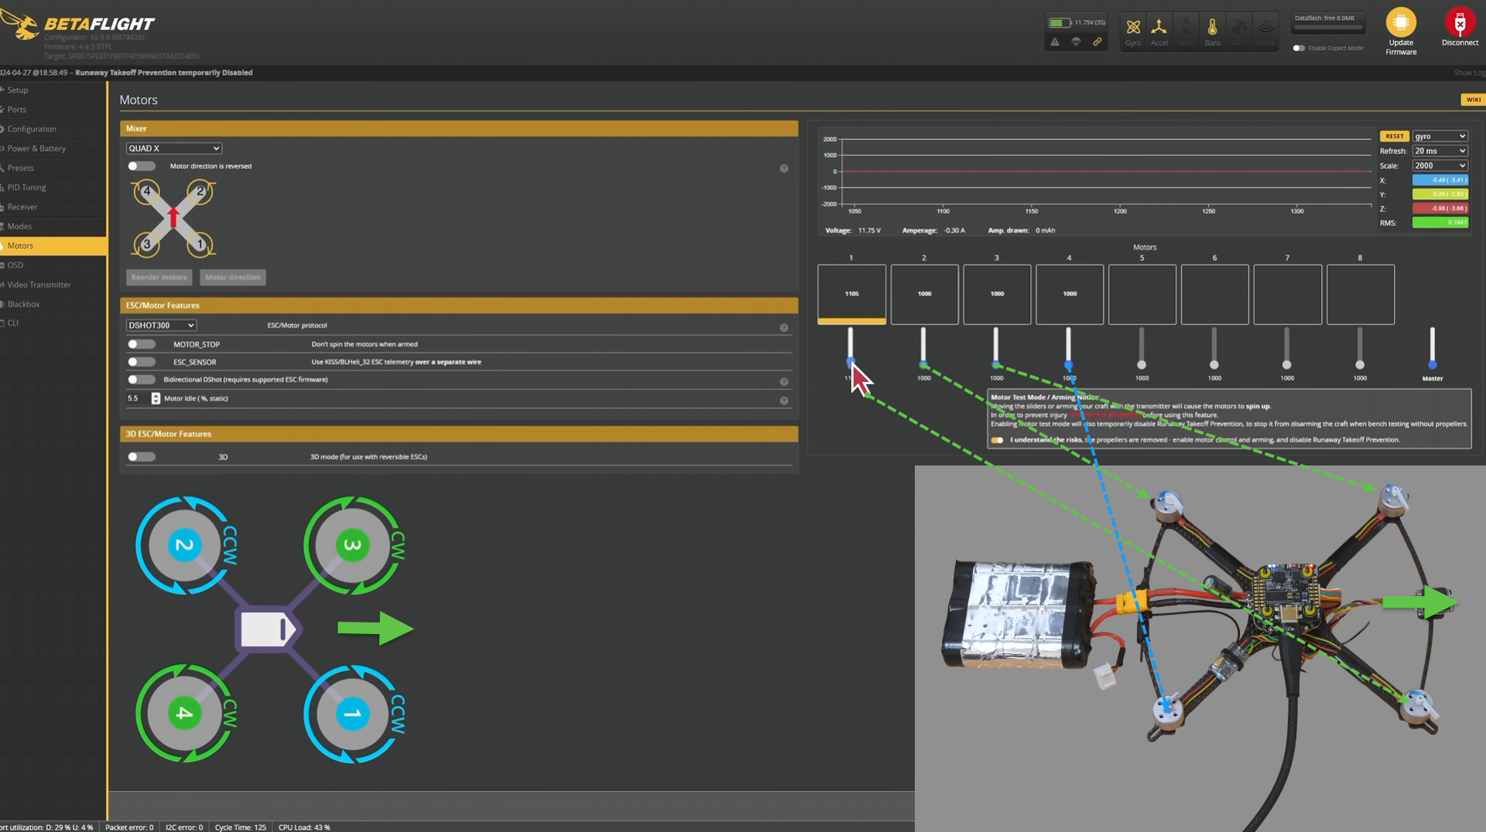This screenshot has height=832, width=1486.
Task: Click the Motor Idle value field
Action: (x=139, y=399)
